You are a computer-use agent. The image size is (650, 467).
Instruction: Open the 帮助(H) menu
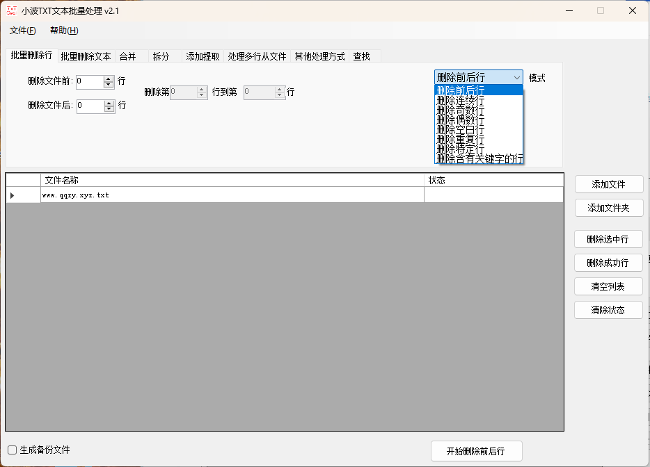click(x=63, y=31)
